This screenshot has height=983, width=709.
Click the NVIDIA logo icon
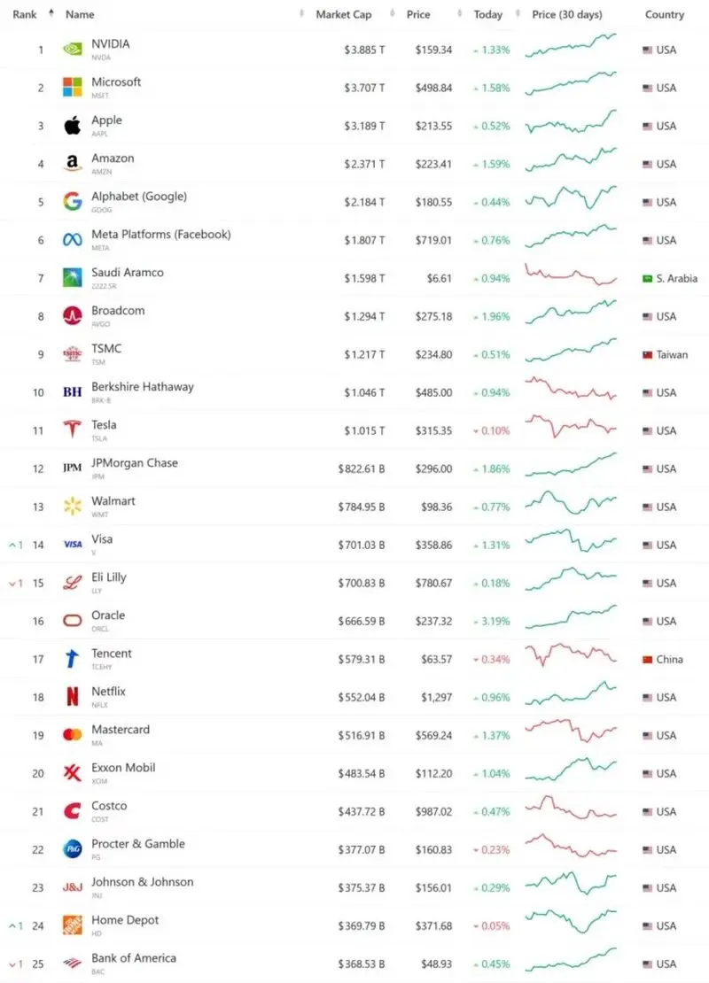click(72, 49)
